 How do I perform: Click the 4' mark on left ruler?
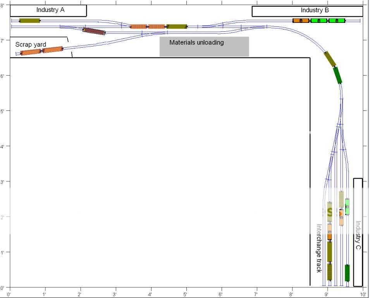coord(3,146)
